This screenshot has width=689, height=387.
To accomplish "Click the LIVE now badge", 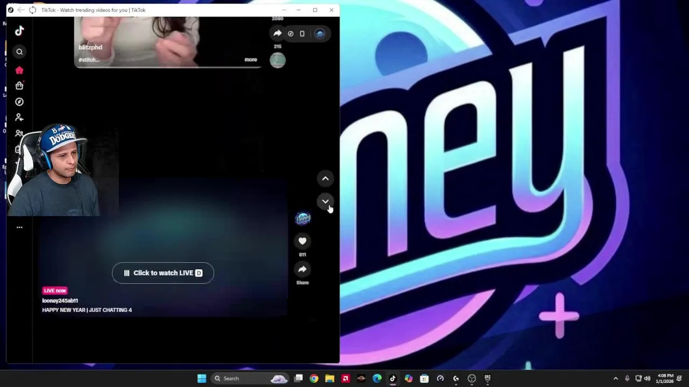I will [x=54, y=290].
